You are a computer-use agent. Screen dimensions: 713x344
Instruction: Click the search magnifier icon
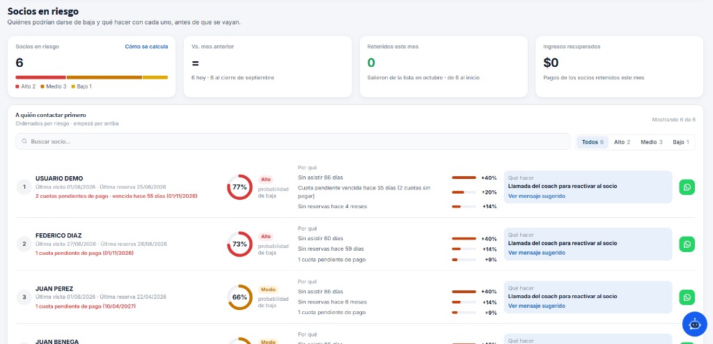[x=24, y=141]
